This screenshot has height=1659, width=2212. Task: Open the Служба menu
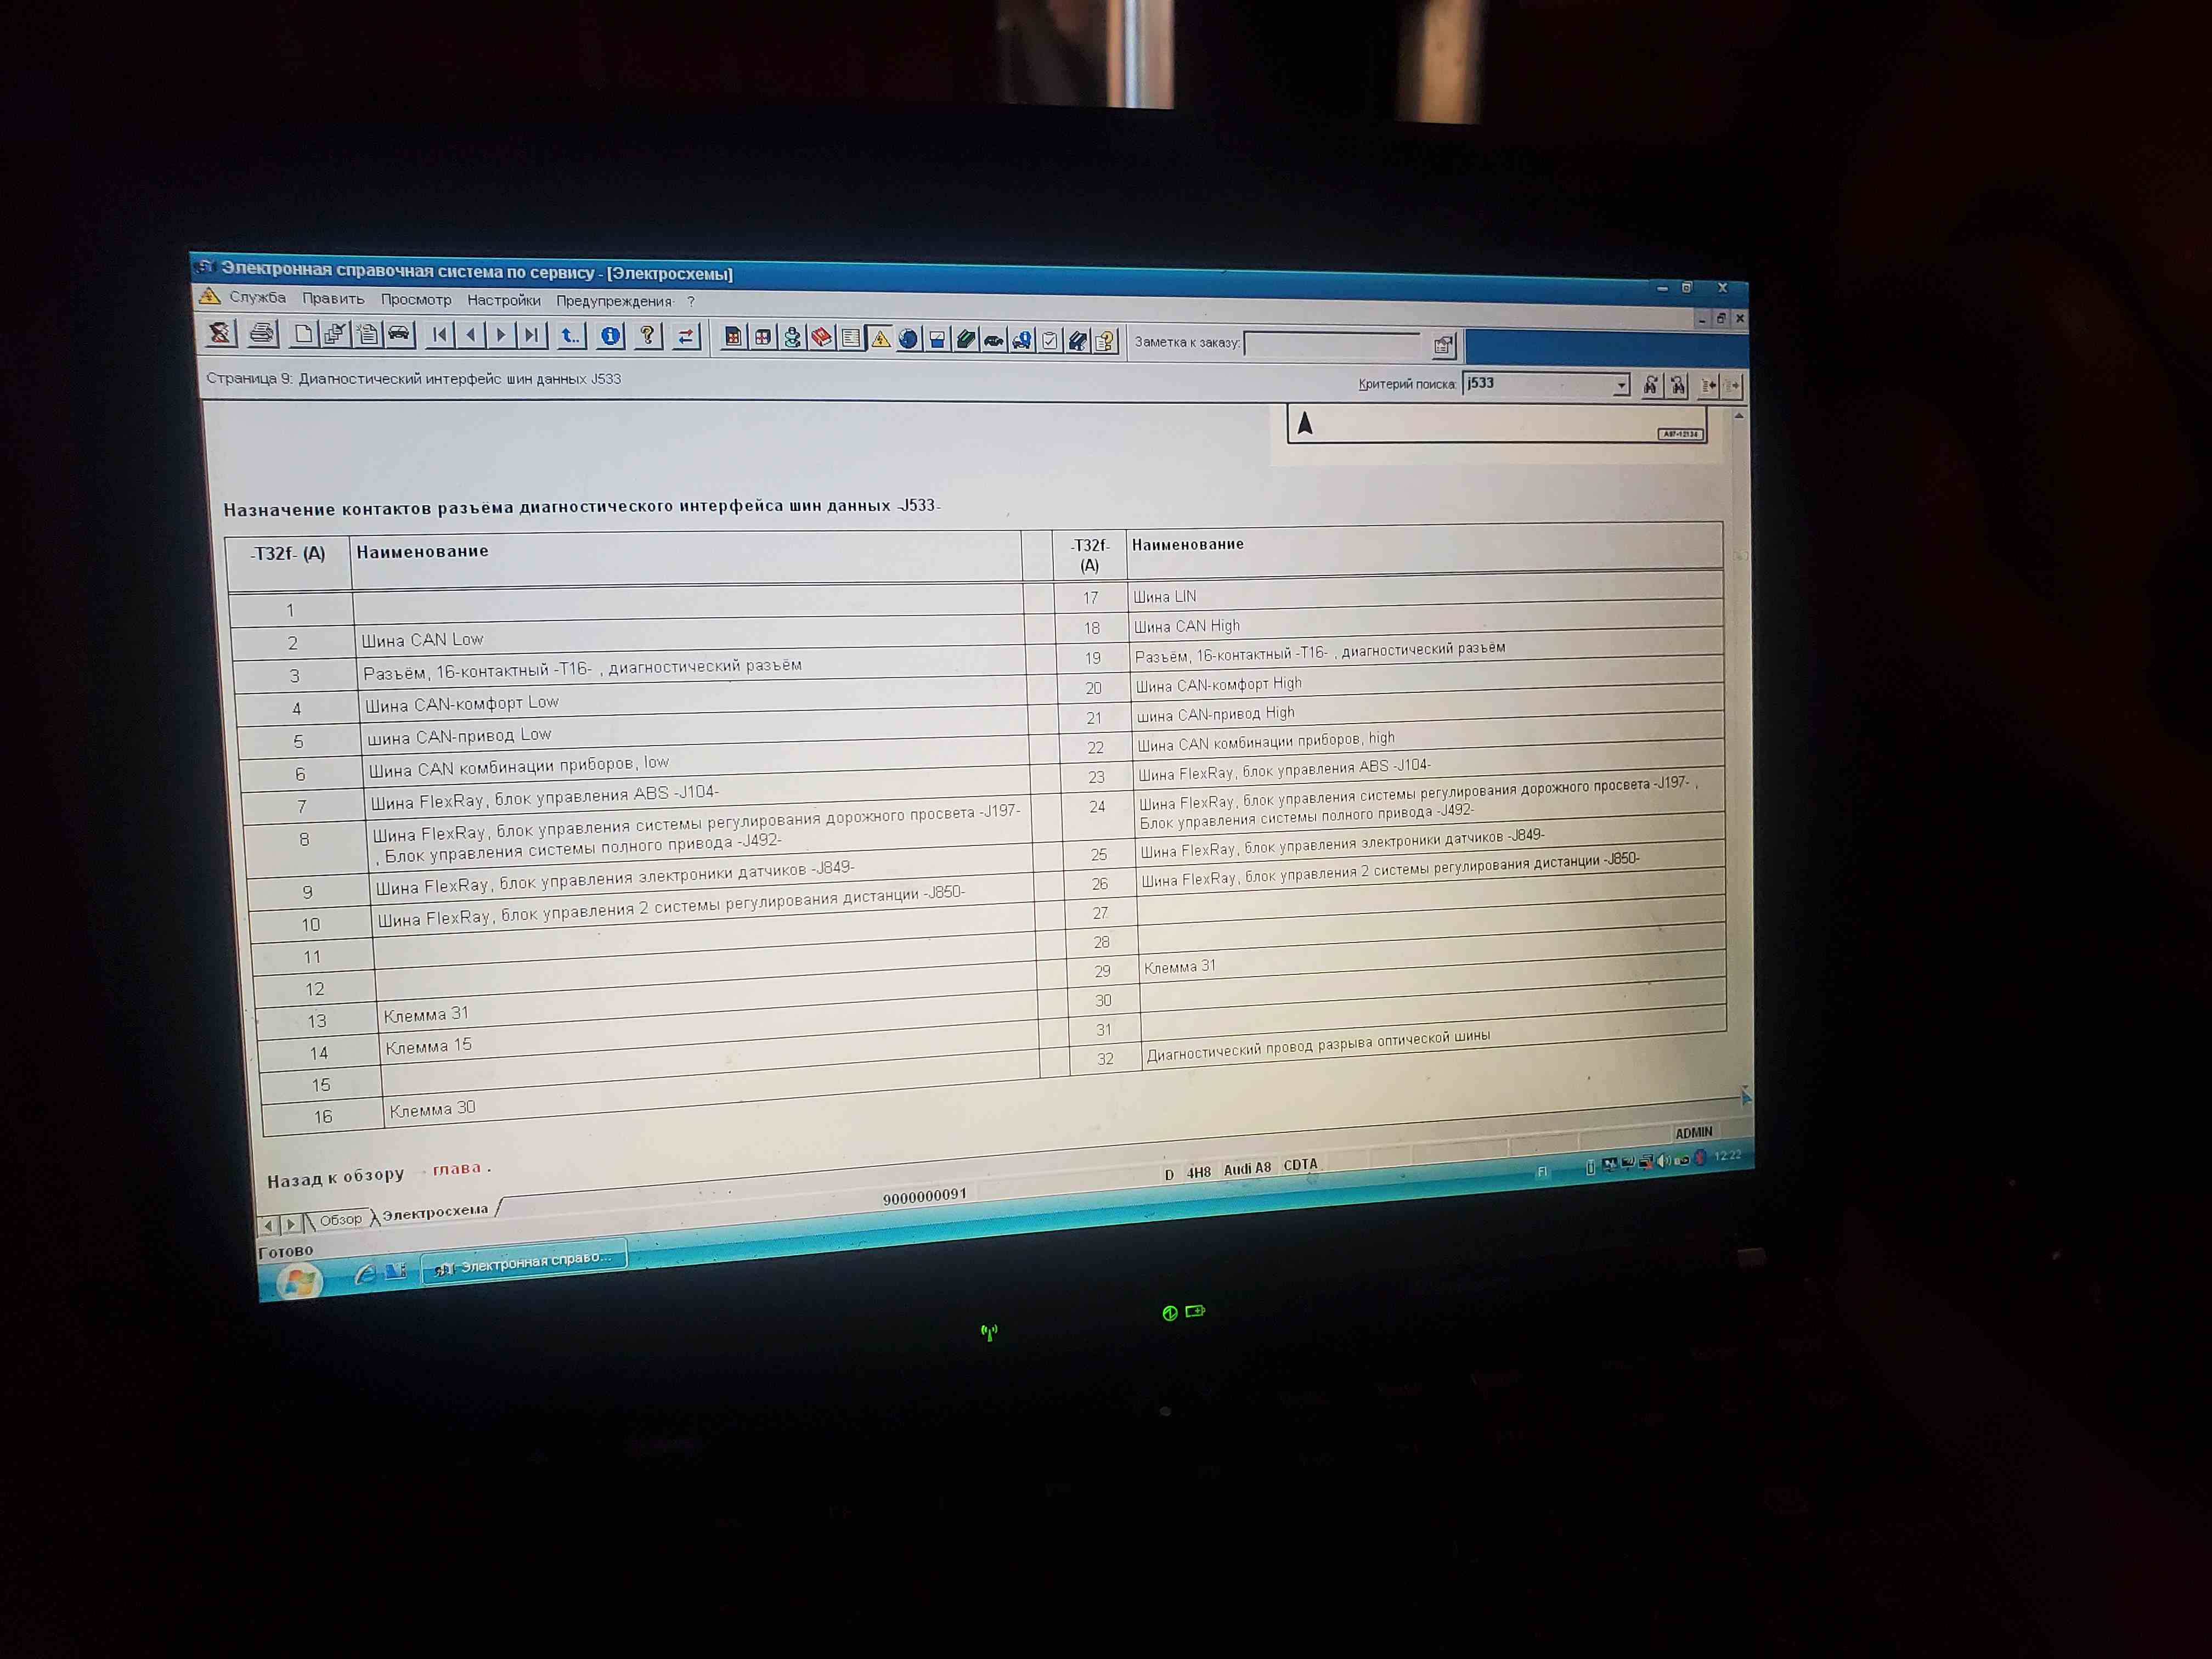click(x=257, y=297)
